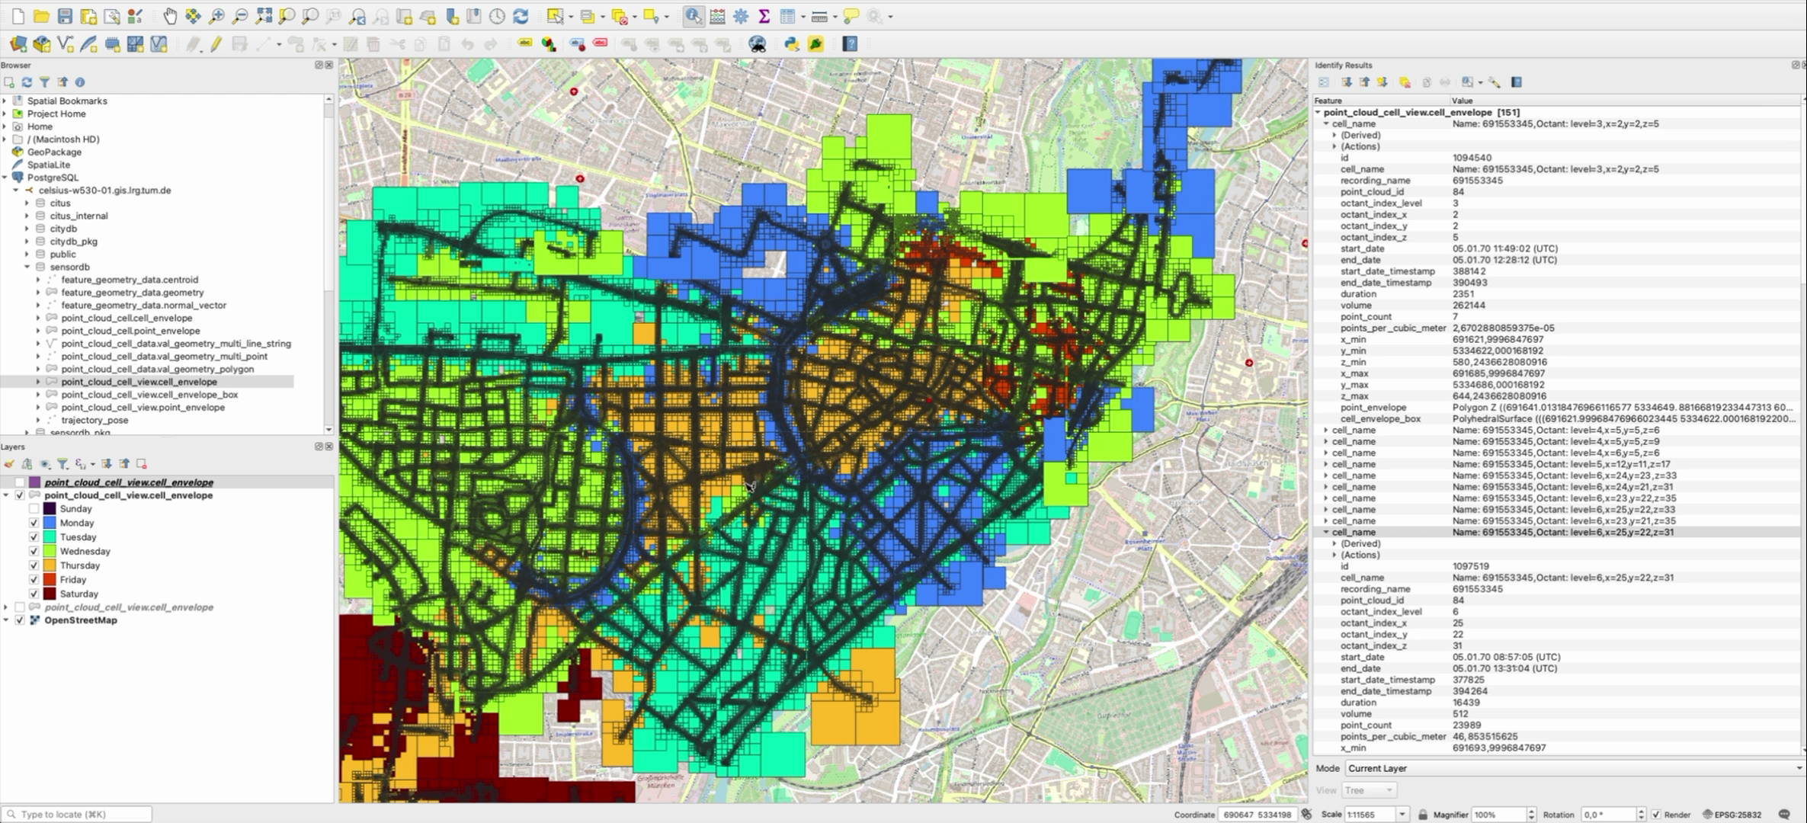Click the Type to locate search field
1807x823 pixels.
click(x=76, y=814)
